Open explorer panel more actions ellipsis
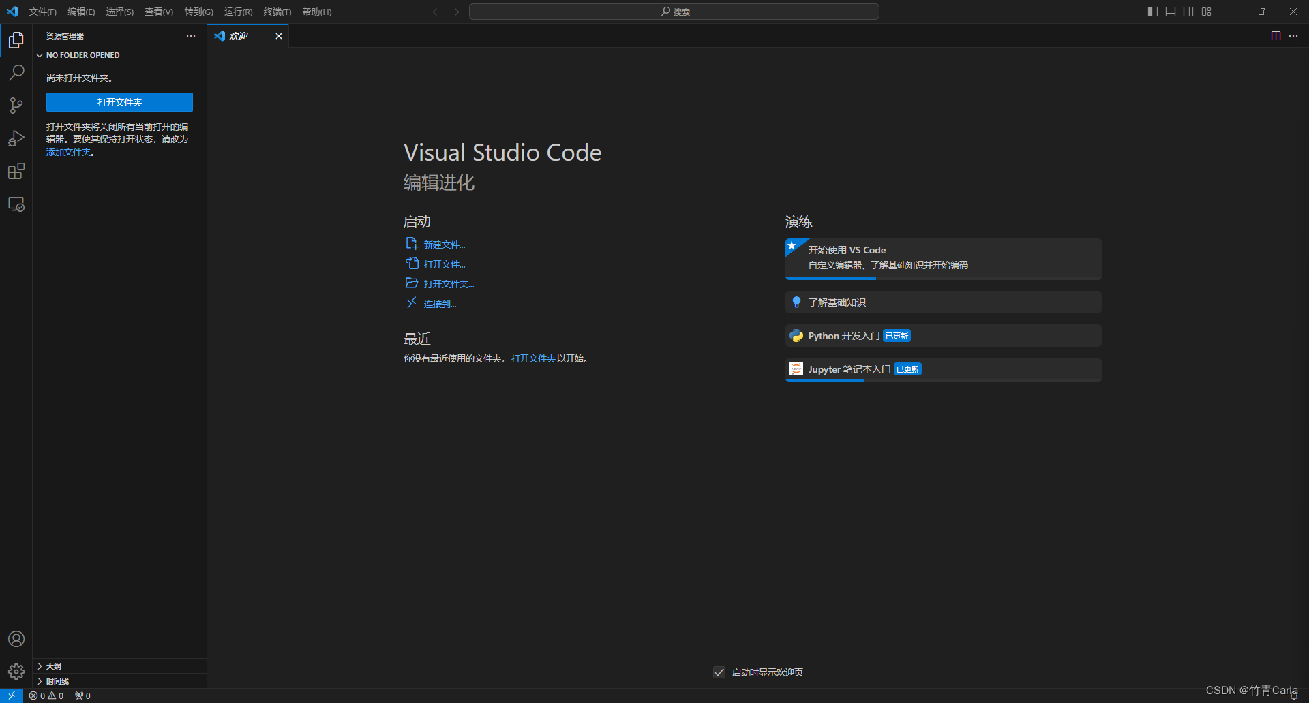Screen dimensions: 1309x703 click(191, 36)
